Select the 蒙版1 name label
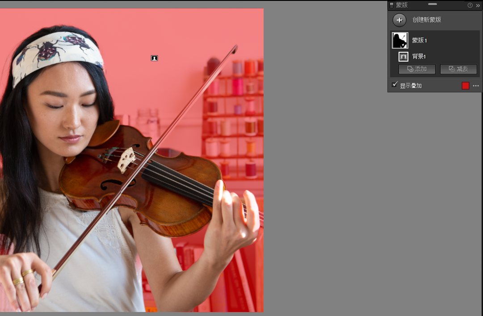The image size is (483, 316). 420,41
